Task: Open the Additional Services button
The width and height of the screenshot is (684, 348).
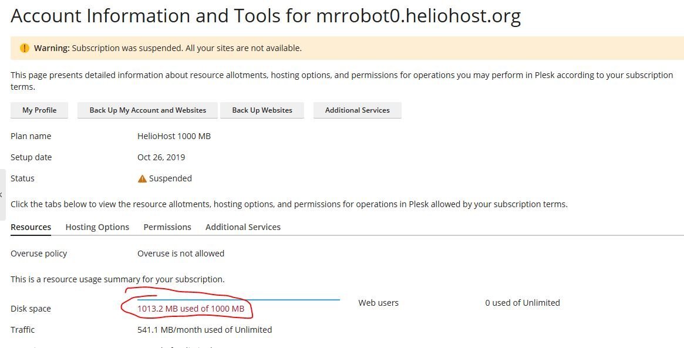Action: point(358,110)
